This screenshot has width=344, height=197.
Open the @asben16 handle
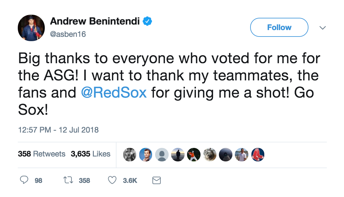tap(68, 34)
